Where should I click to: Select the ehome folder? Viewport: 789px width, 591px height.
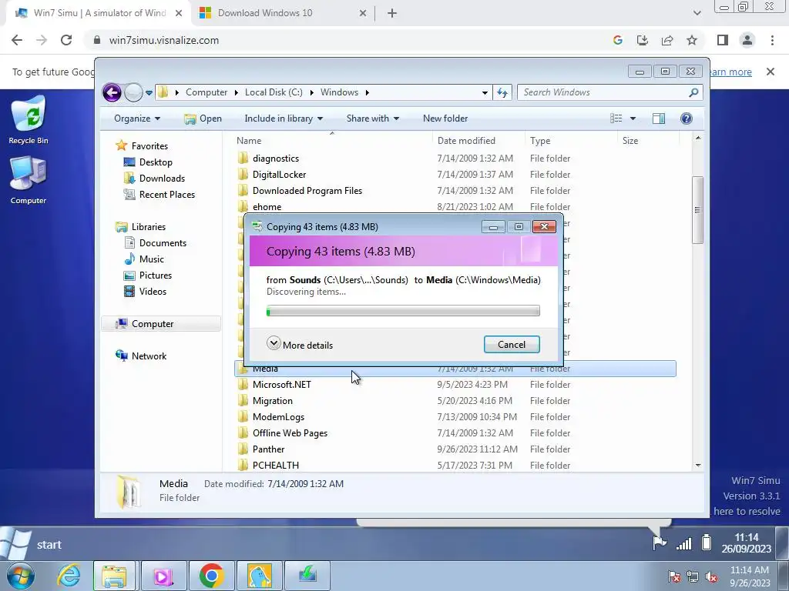coord(267,207)
